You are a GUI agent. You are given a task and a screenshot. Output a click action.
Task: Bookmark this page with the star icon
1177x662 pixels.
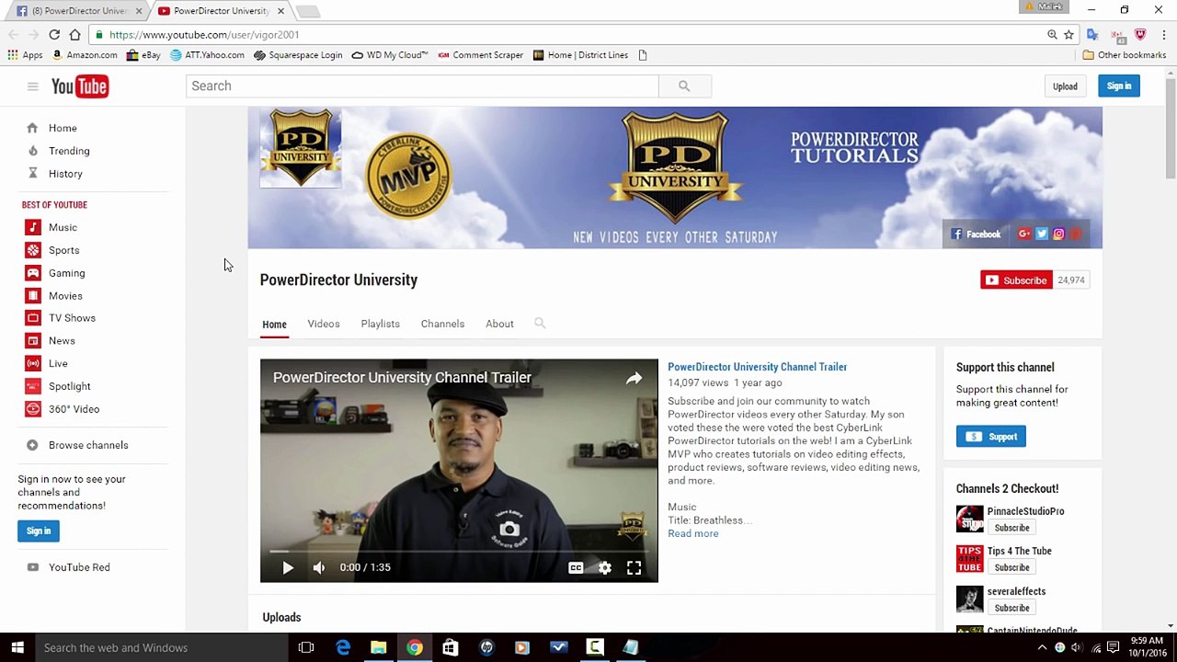pyautogui.click(x=1068, y=35)
